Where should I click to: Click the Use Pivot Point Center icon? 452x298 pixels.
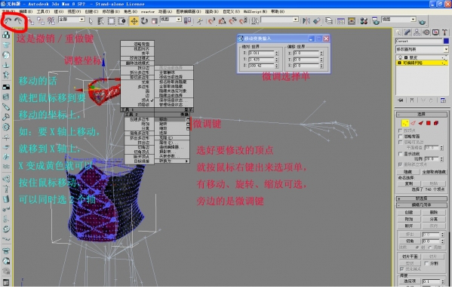[x=187, y=21]
